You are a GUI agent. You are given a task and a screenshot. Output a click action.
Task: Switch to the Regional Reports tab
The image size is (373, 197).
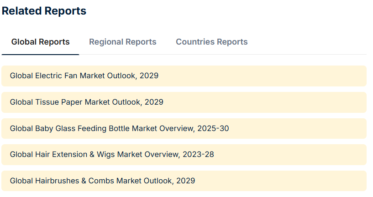pyautogui.click(x=123, y=42)
